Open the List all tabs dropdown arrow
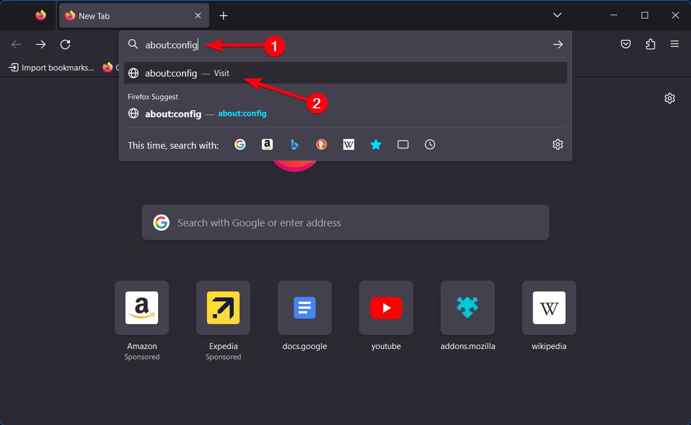Image resolution: width=691 pixels, height=425 pixels. coord(557,15)
